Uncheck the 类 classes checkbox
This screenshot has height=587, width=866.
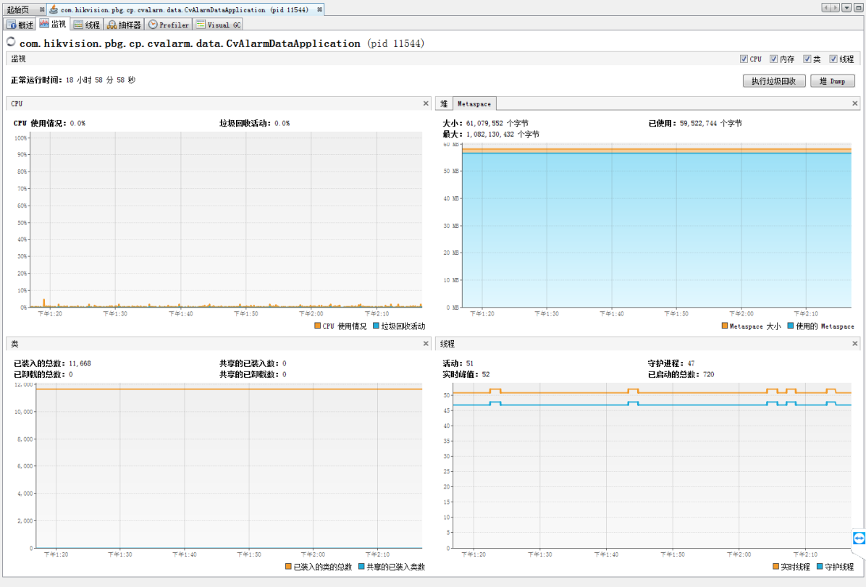click(807, 59)
